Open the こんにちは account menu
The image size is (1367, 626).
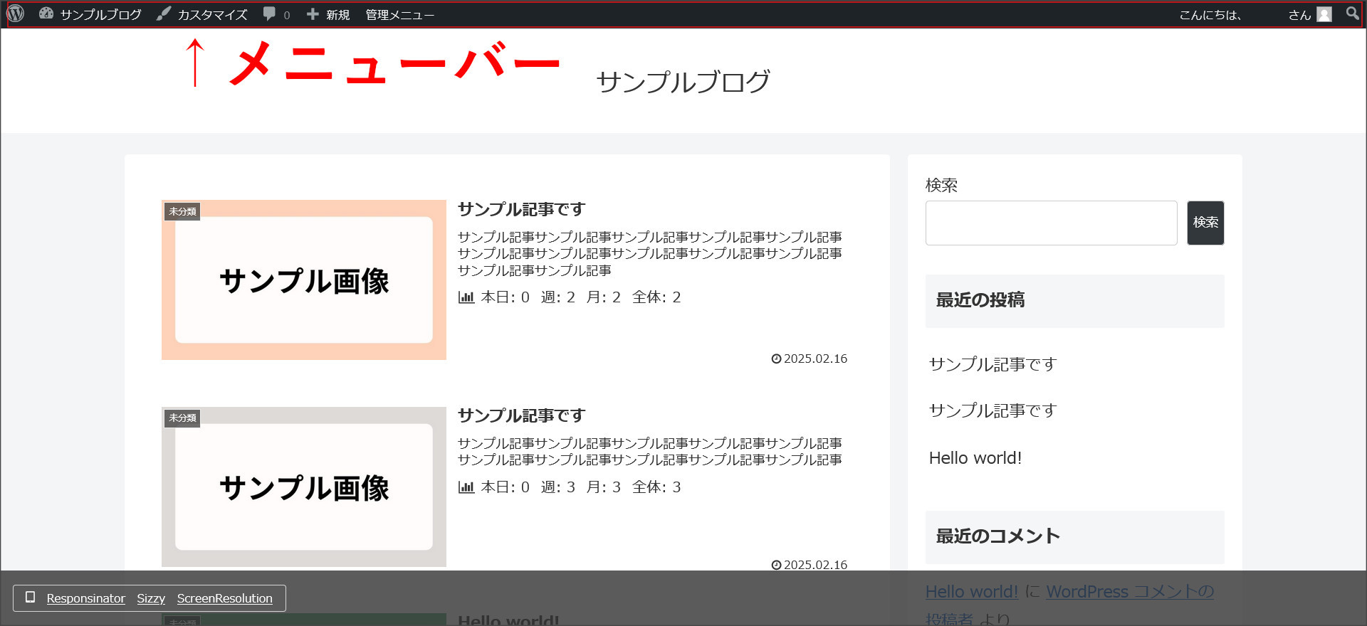(x=1255, y=14)
